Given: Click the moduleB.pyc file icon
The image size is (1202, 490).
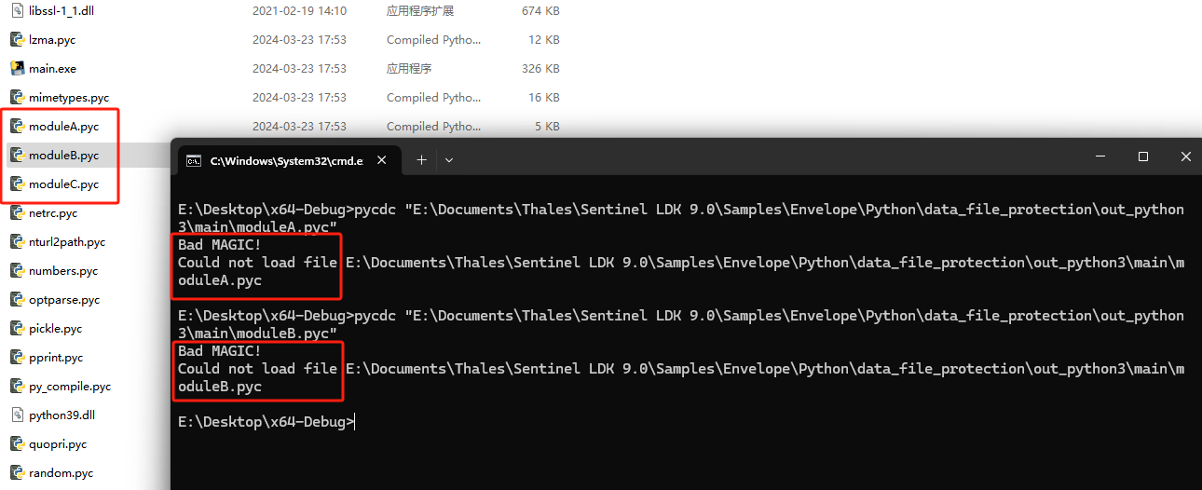Looking at the screenshot, I should pos(17,155).
